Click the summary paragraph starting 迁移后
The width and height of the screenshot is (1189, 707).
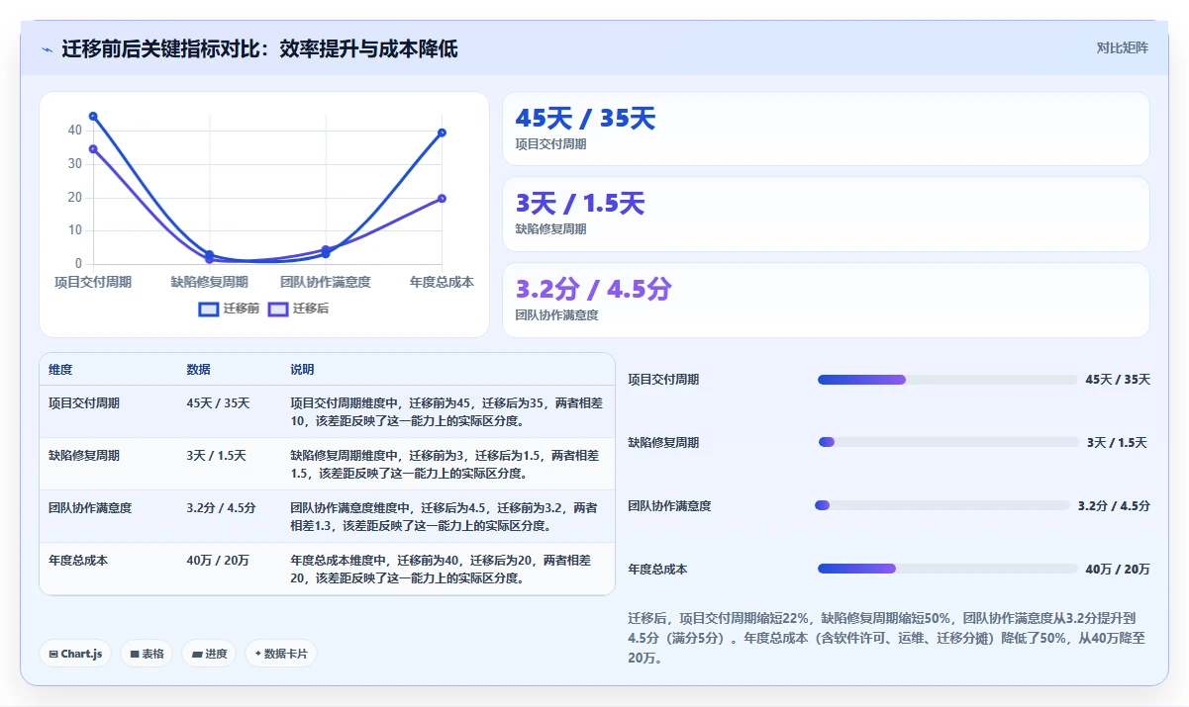(x=888, y=638)
